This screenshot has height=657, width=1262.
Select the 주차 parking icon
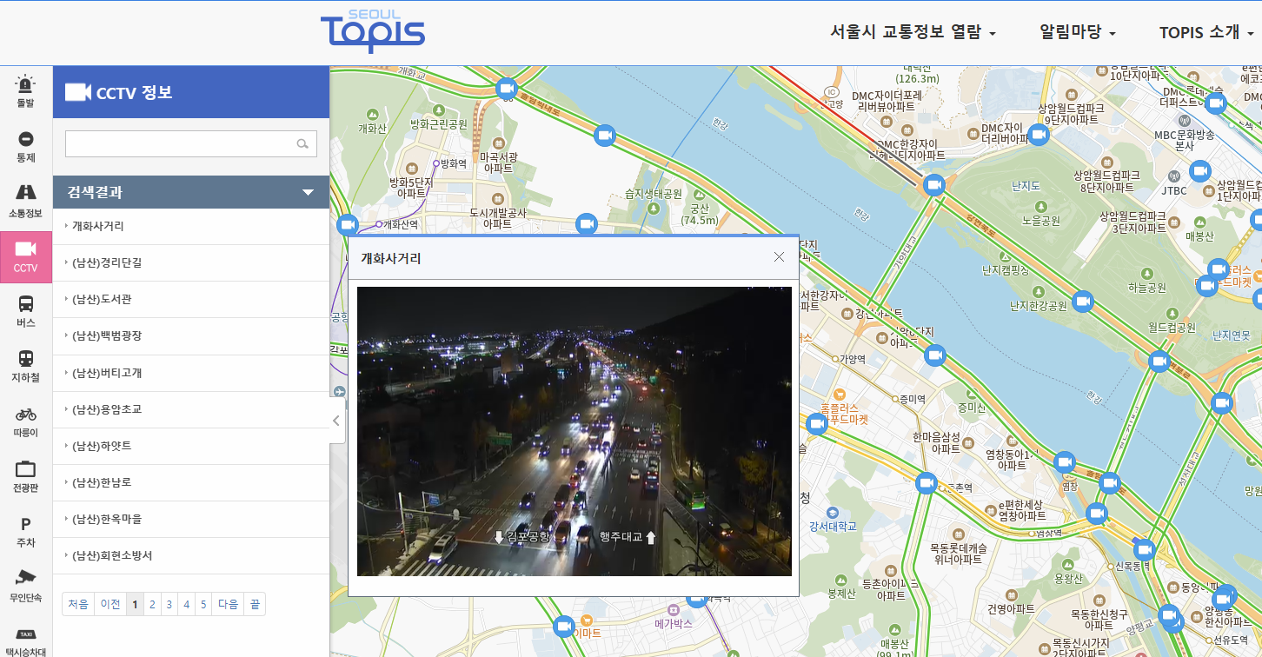click(x=25, y=530)
